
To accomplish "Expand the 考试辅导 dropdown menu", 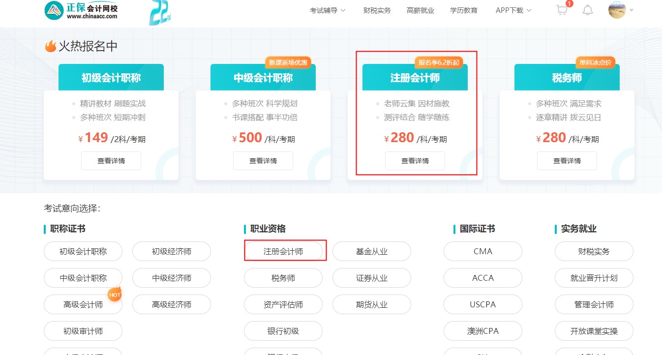I will (x=327, y=10).
